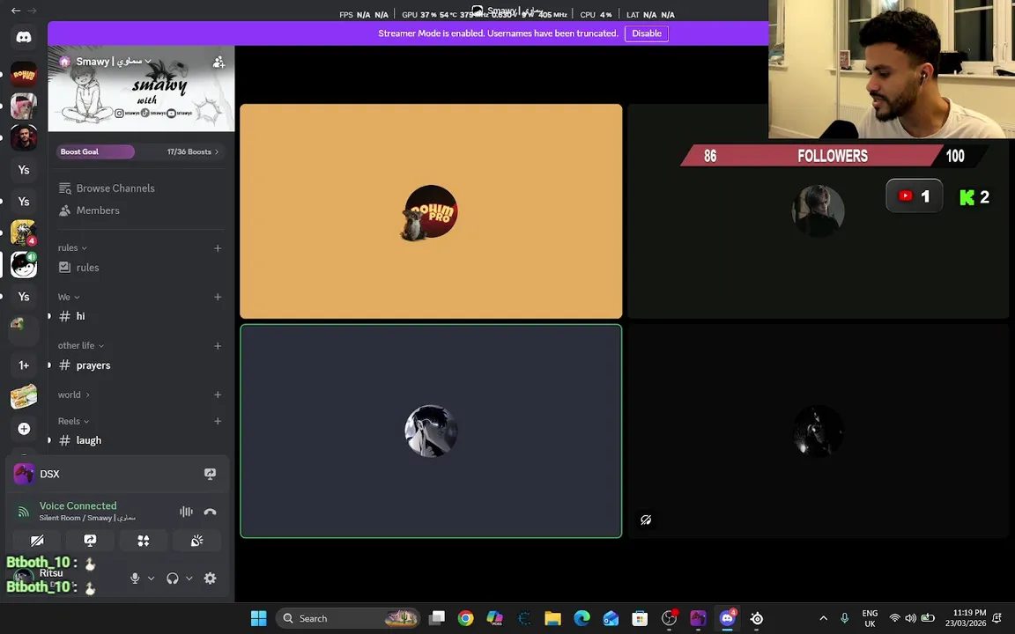This screenshot has width=1015, height=634.
Task: Open File Explorer from taskbar
Action: (x=552, y=618)
